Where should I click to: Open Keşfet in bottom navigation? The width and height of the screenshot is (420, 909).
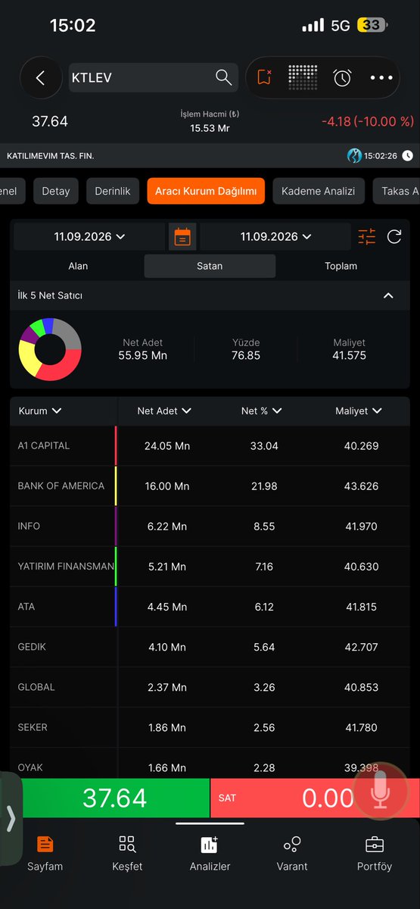(127, 854)
